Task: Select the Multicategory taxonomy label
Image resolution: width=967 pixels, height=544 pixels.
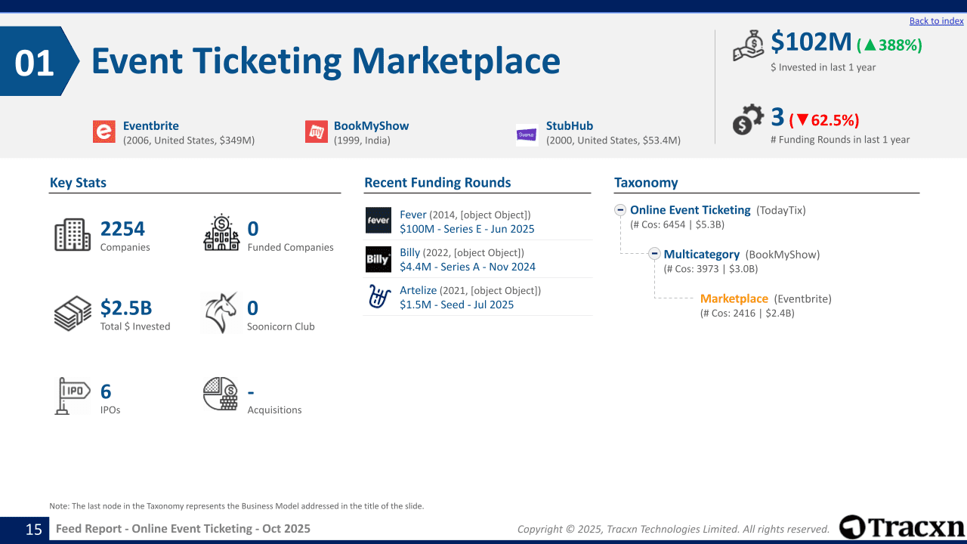Action: click(702, 255)
